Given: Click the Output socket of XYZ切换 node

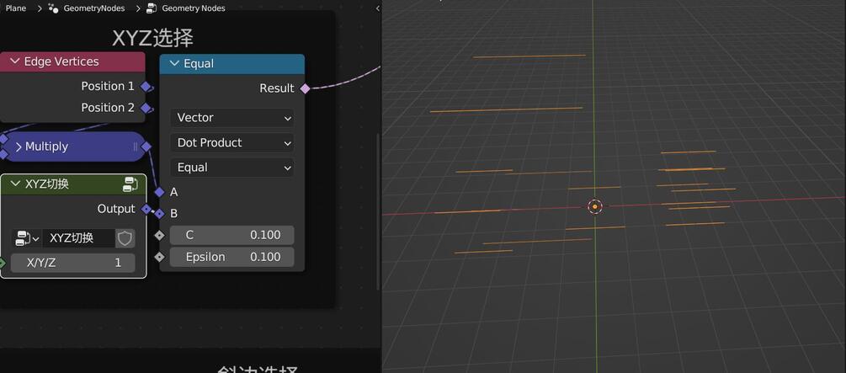Looking at the screenshot, I should (x=146, y=209).
